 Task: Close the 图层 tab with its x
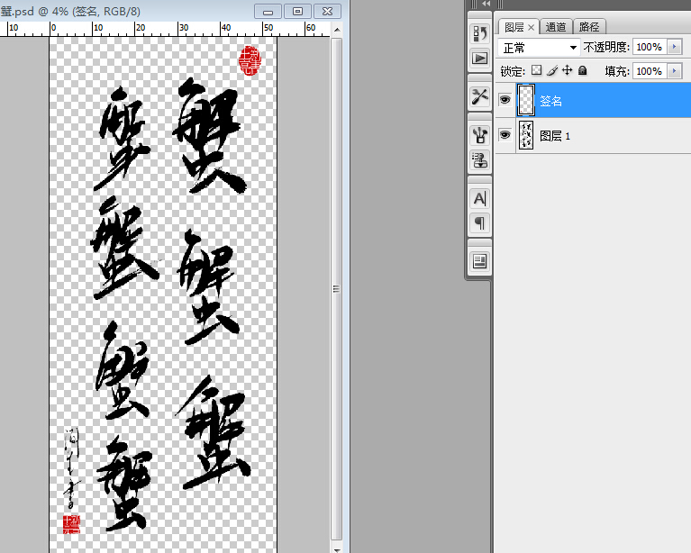click(x=531, y=27)
